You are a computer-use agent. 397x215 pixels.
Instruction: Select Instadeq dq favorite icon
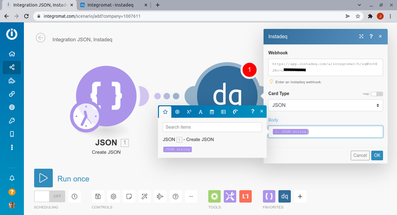click(285, 196)
